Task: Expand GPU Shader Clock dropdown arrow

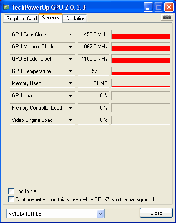Action: pos(70,59)
